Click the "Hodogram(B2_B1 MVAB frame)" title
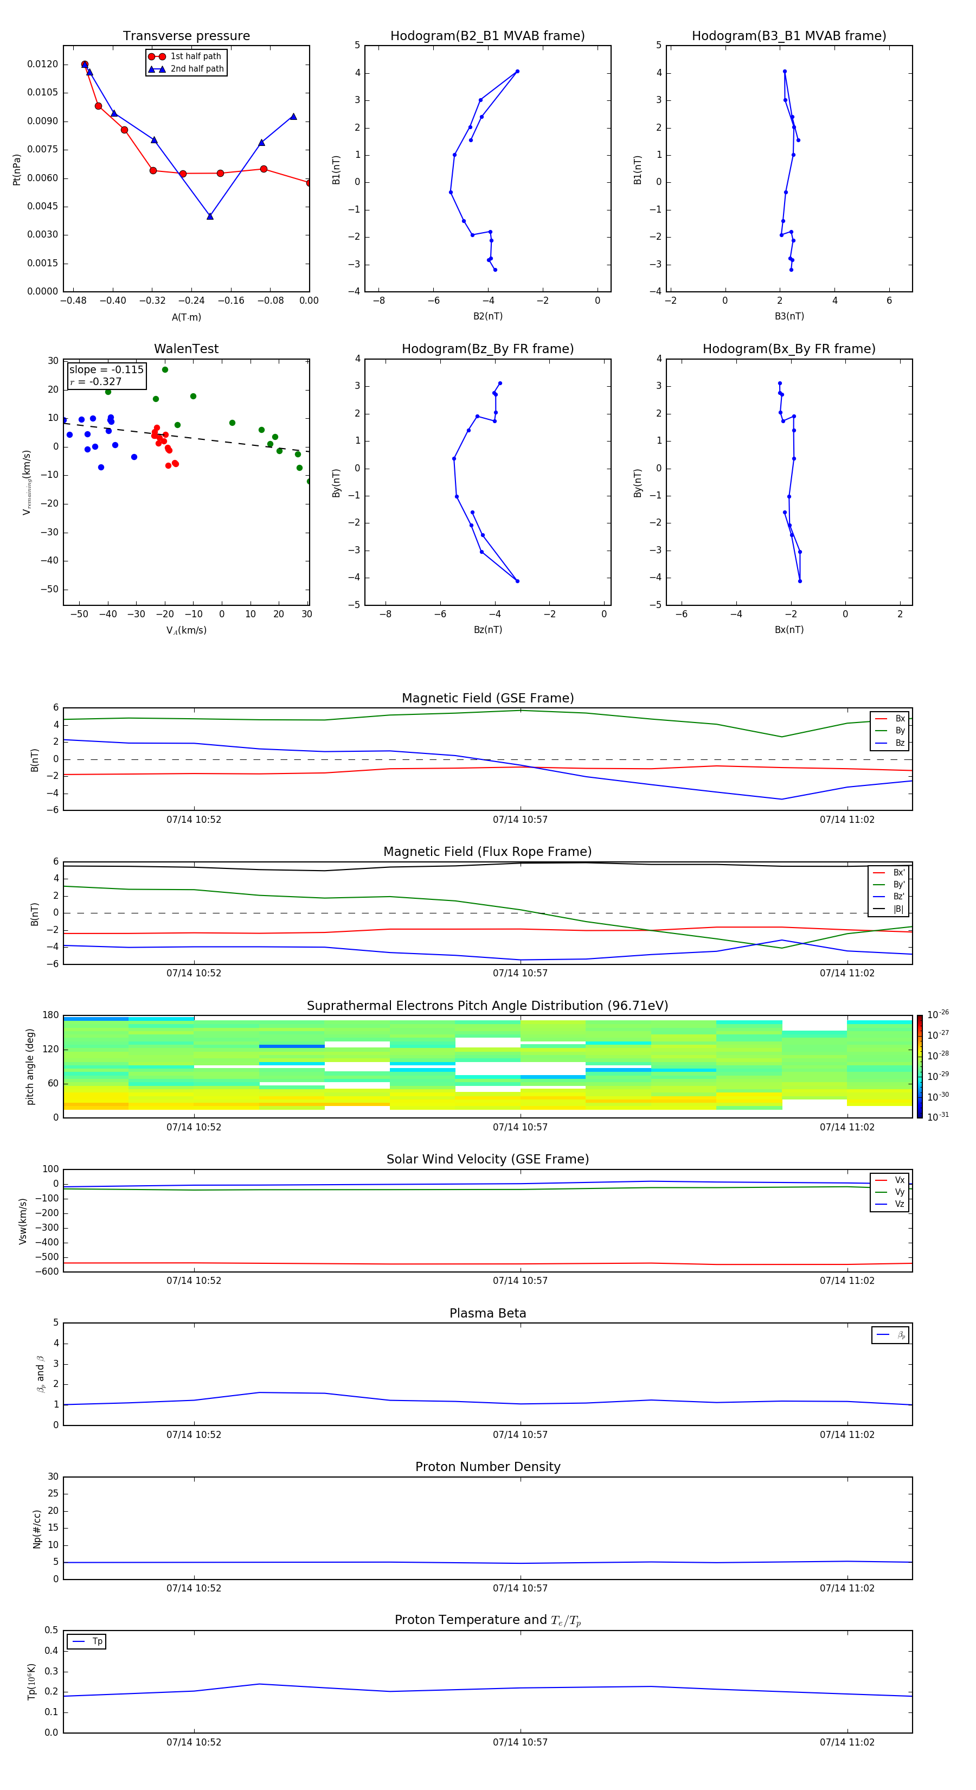This screenshot has width=976, height=1790. pyautogui.click(x=487, y=35)
